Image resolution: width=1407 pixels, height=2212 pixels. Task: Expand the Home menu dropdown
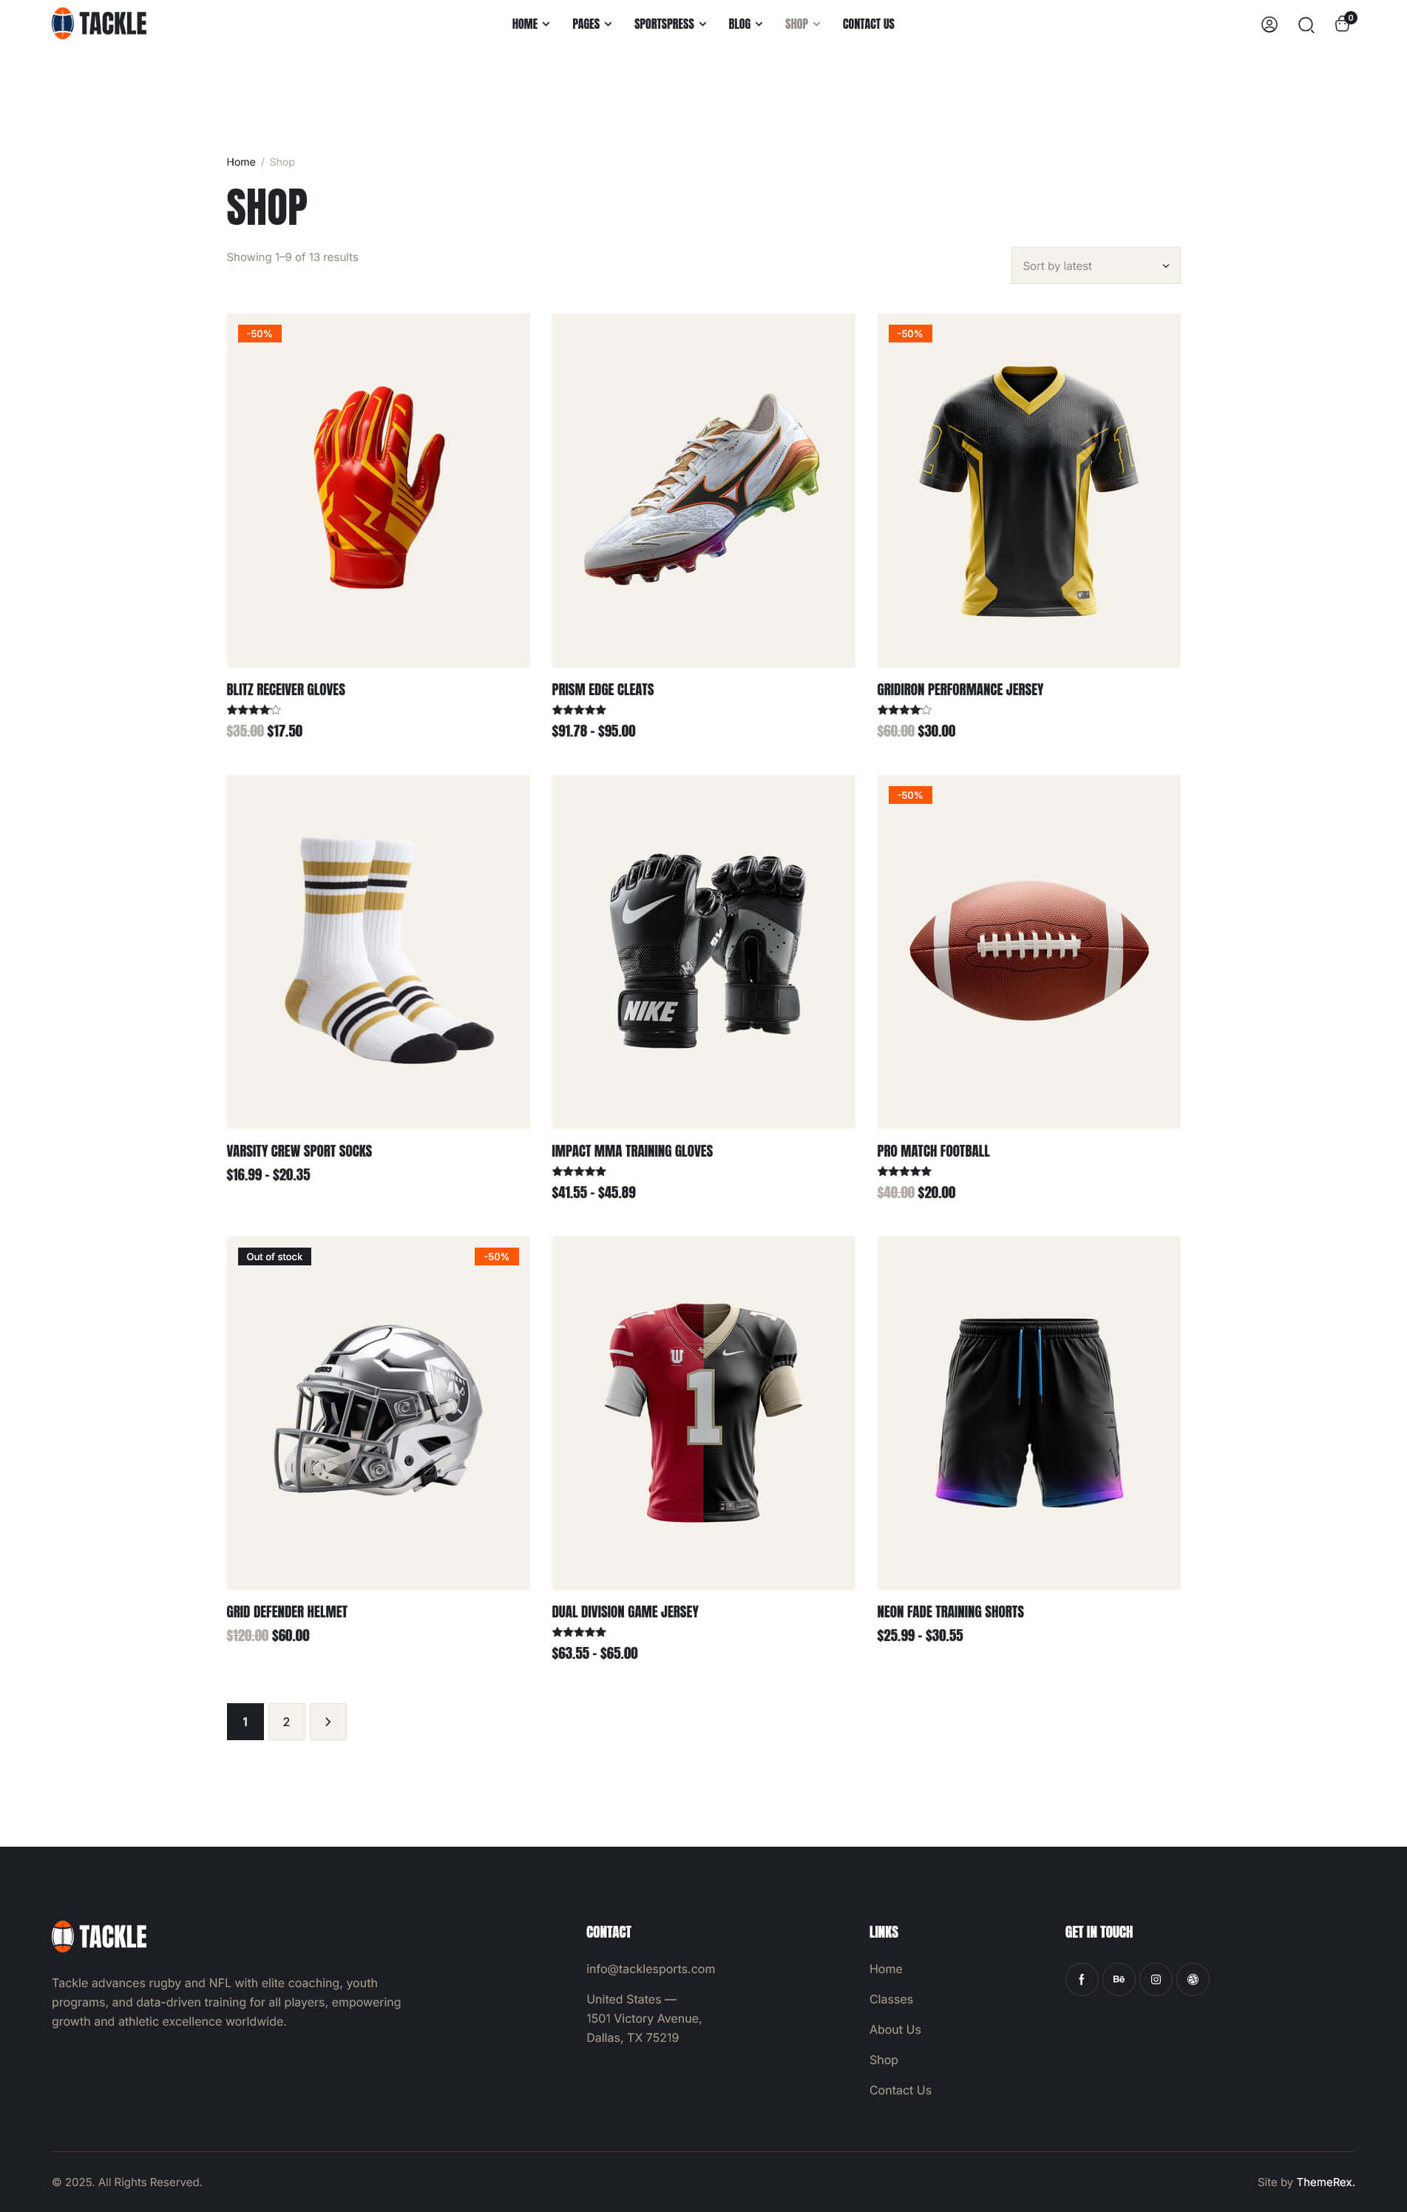[530, 24]
